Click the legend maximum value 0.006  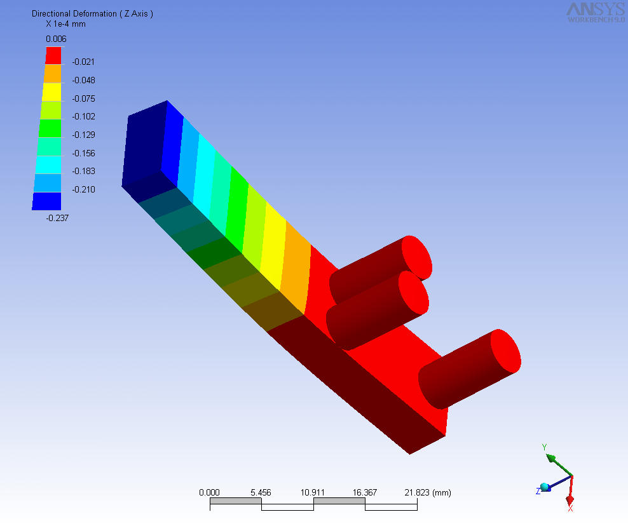tap(55, 39)
